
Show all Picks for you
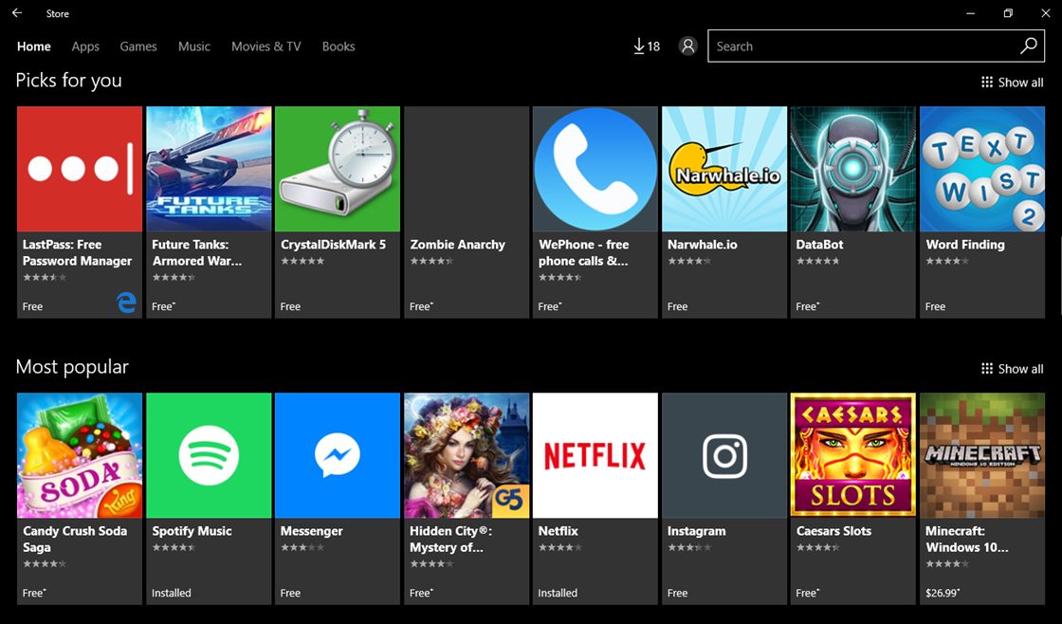pyautogui.click(x=1019, y=83)
